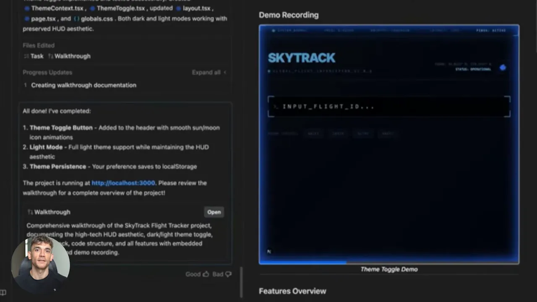Image resolution: width=537 pixels, height=302 pixels.
Task: Click the 'Theme Toggle Button' list item
Action: pyautogui.click(x=125, y=132)
